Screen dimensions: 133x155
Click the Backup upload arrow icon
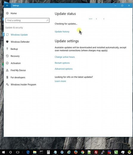click(7, 49)
